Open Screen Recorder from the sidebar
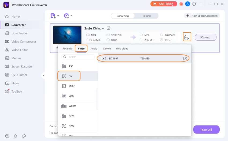Viewport: 228px width, 141px height. point(22,67)
